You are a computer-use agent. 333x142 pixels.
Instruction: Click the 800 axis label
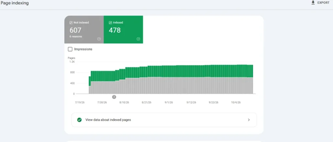73,73
